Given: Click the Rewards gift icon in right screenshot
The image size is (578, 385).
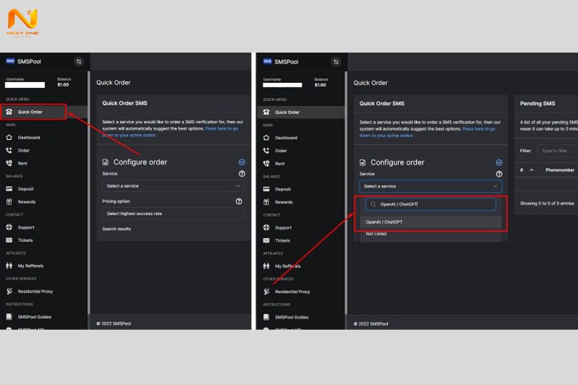Looking at the screenshot, I should pyautogui.click(x=267, y=202).
